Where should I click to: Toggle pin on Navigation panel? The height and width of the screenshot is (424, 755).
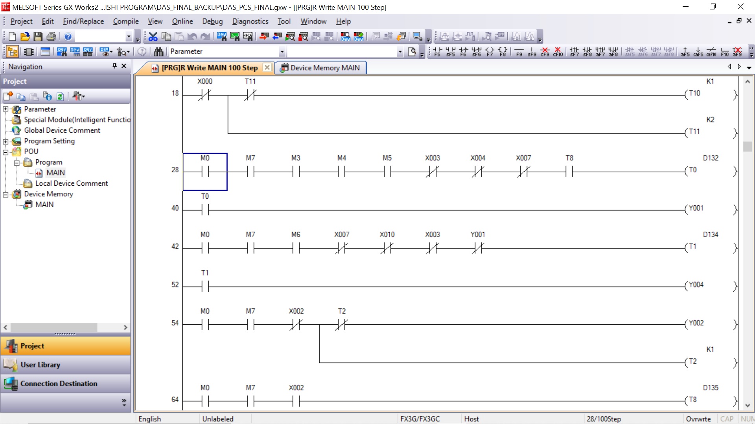114,66
